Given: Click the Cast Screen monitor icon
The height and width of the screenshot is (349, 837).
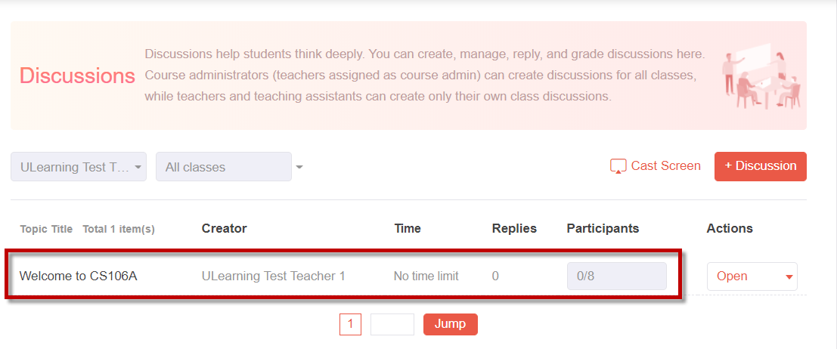Looking at the screenshot, I should point(618,166).
